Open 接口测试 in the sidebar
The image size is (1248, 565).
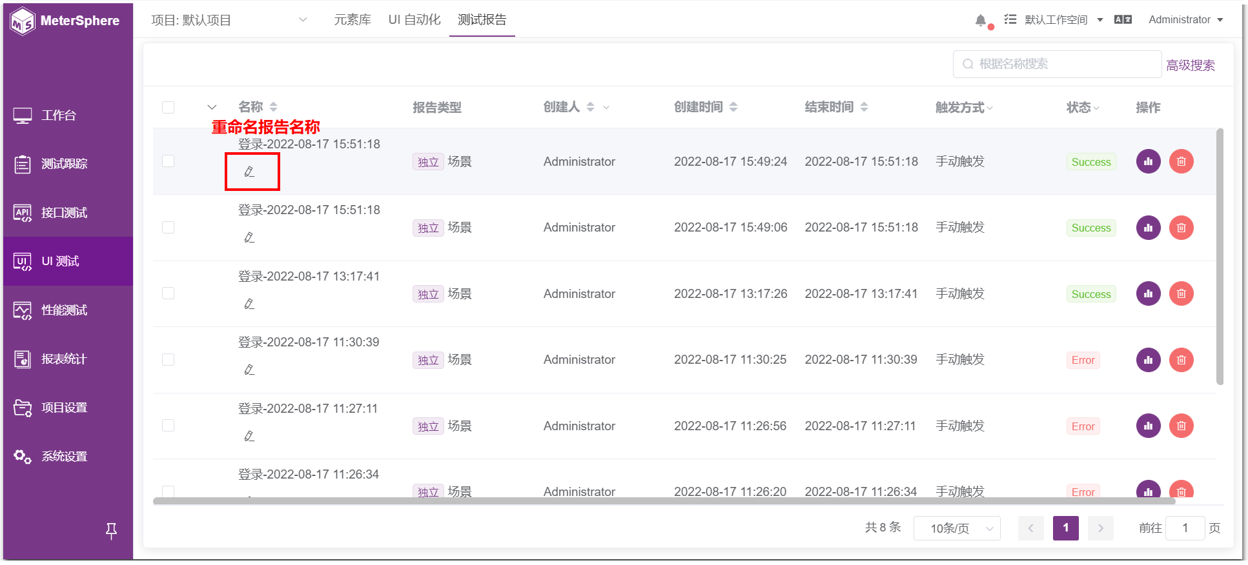(68, 213)
